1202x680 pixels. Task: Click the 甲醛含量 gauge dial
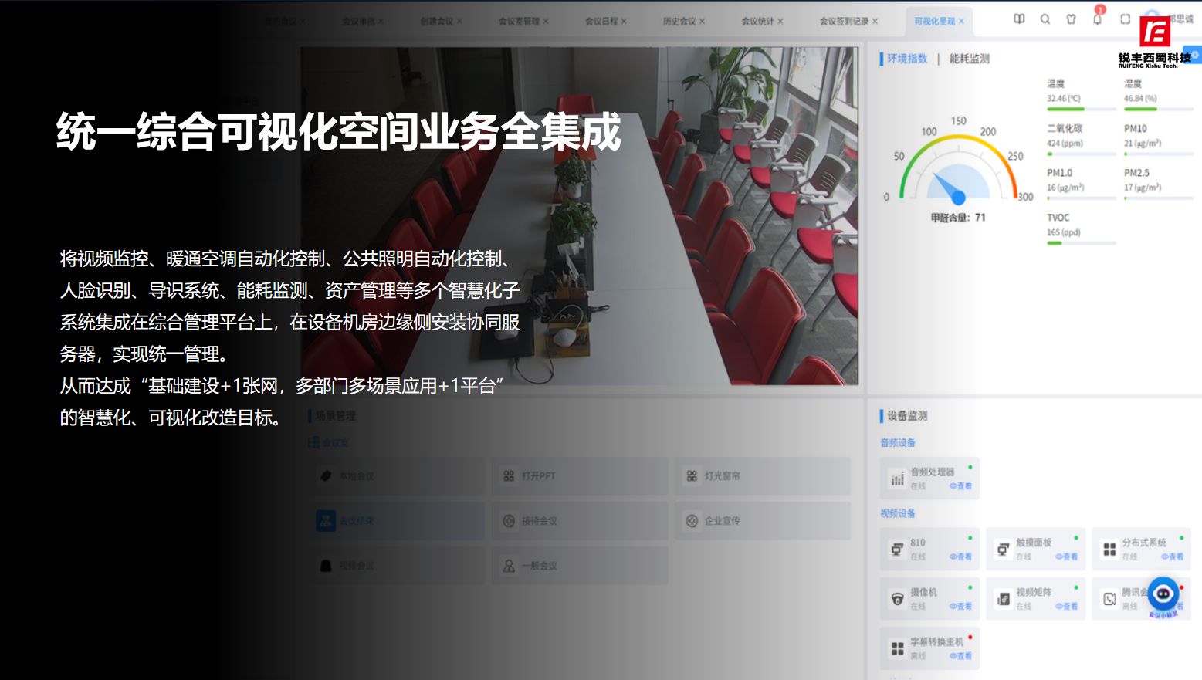click(957, 174)
